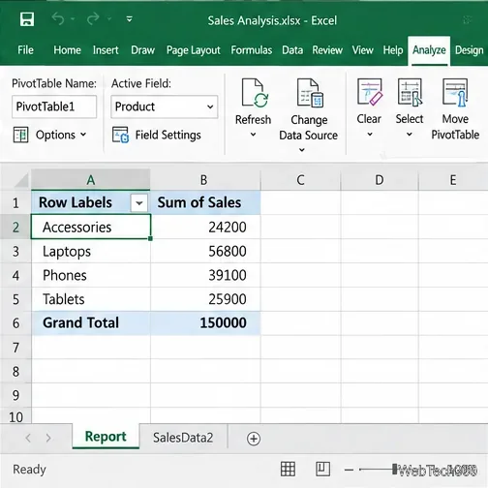Select the Laptops cell
Image resolution: width=488 pixels, height=488 pixels.
pos(91,251)
